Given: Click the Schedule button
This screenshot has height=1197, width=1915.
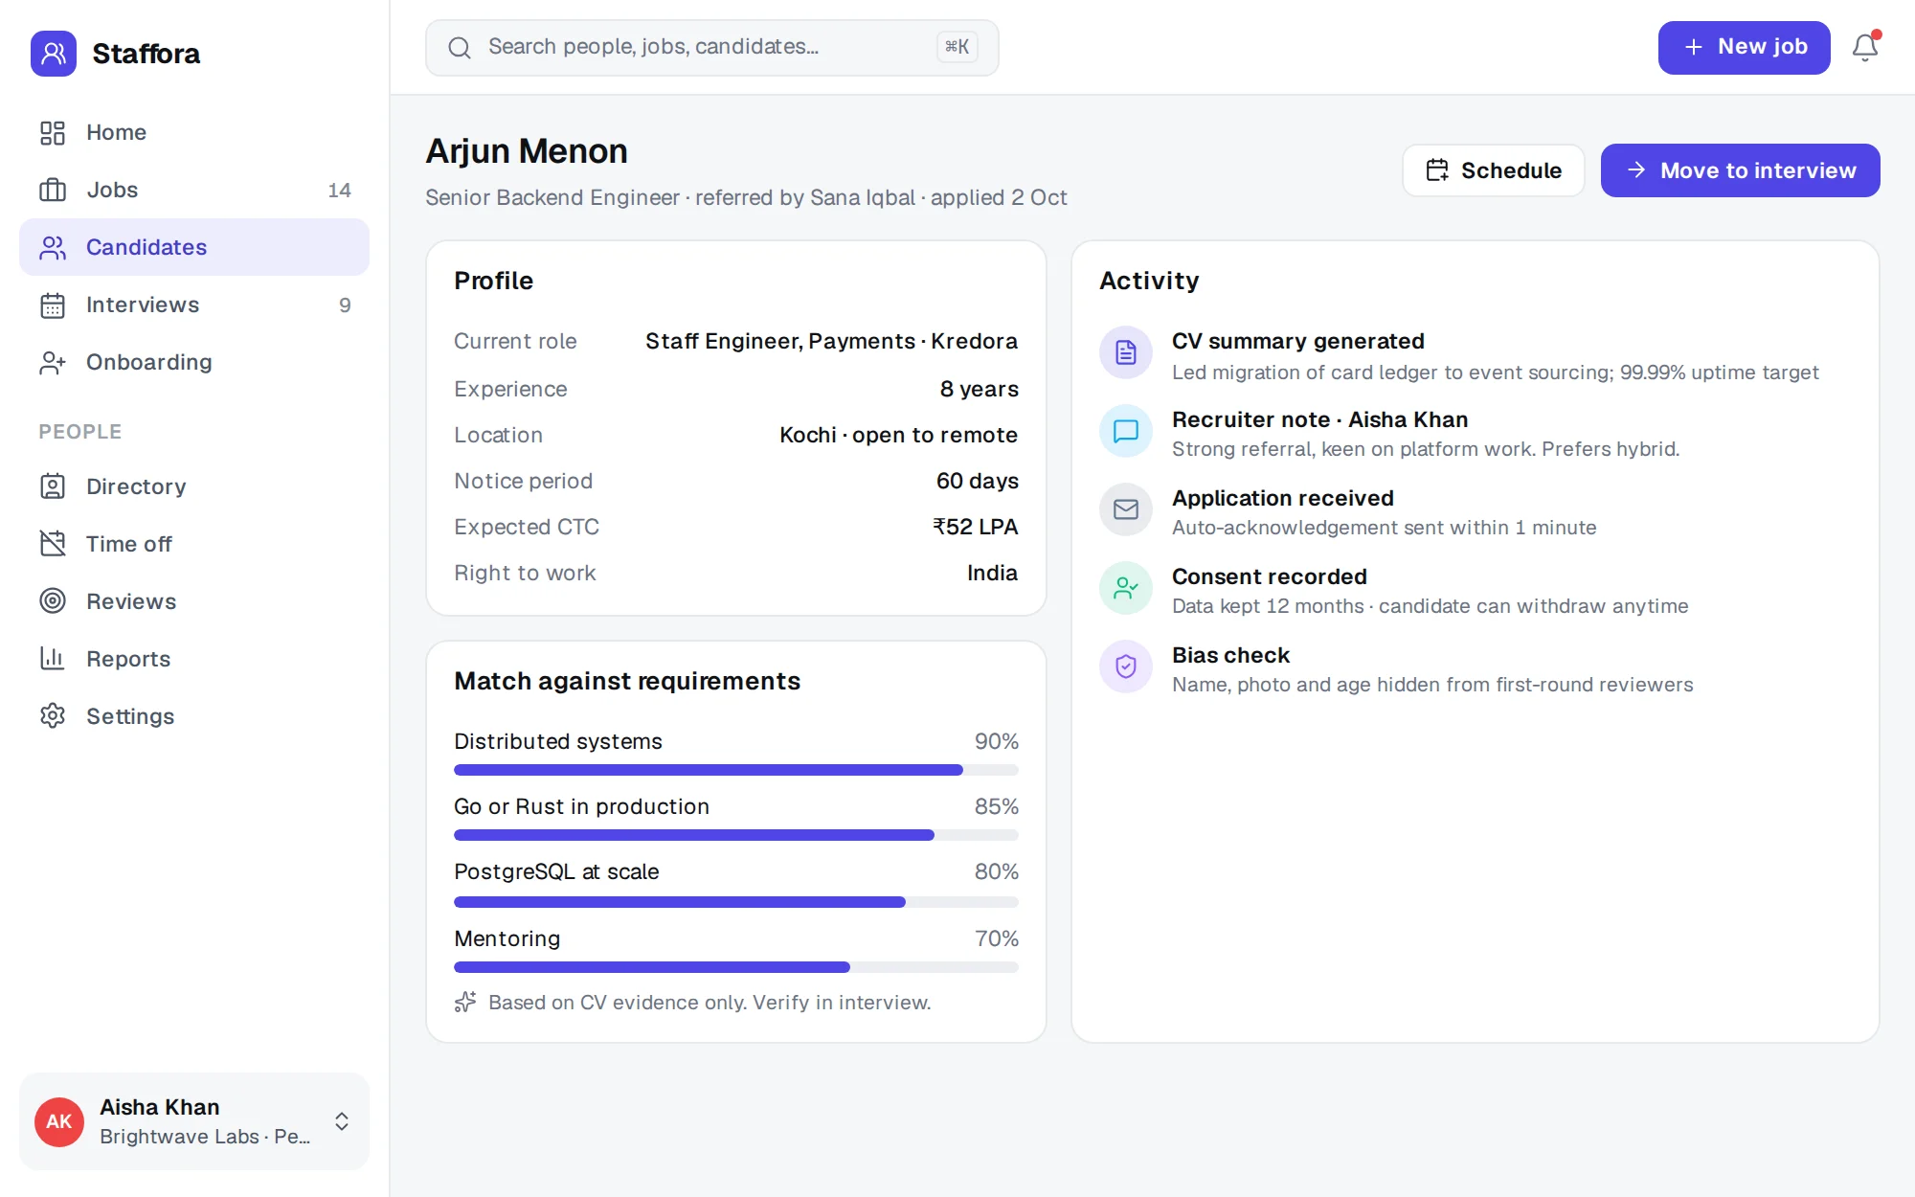Looking at the screenshot, I should coord(1494,170).
